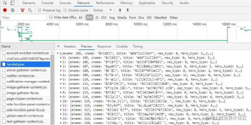Expand JSON entry 10 ename 115
Screen dimensions: 251x125
(x=61, y=101)
